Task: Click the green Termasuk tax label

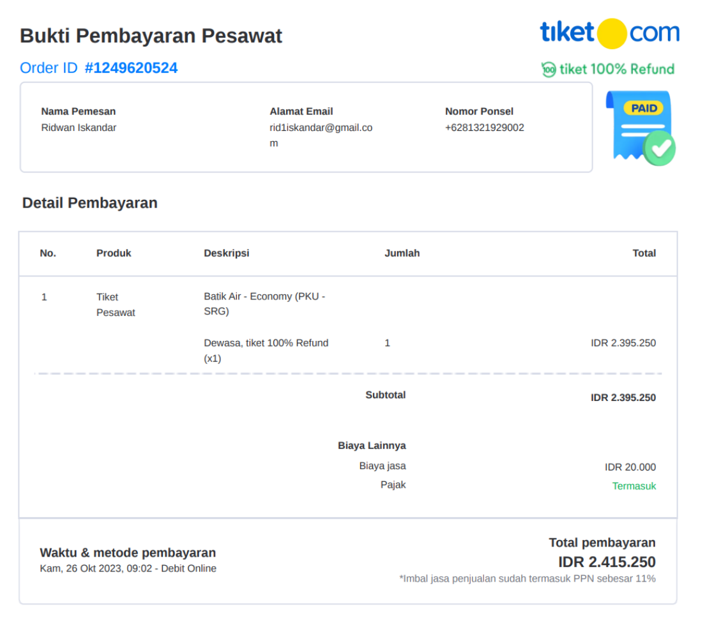Action: click(634, 486)
